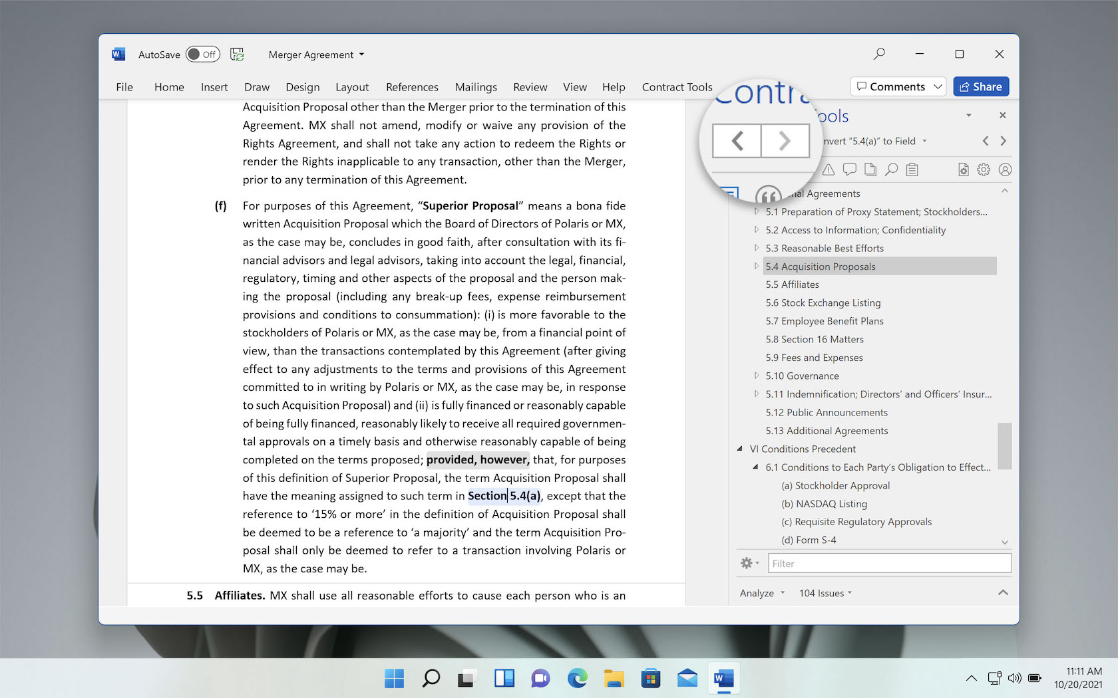Select 5.6 Stock Exchange Listing in outline
Screen dimensions: 1118x698
823,302
